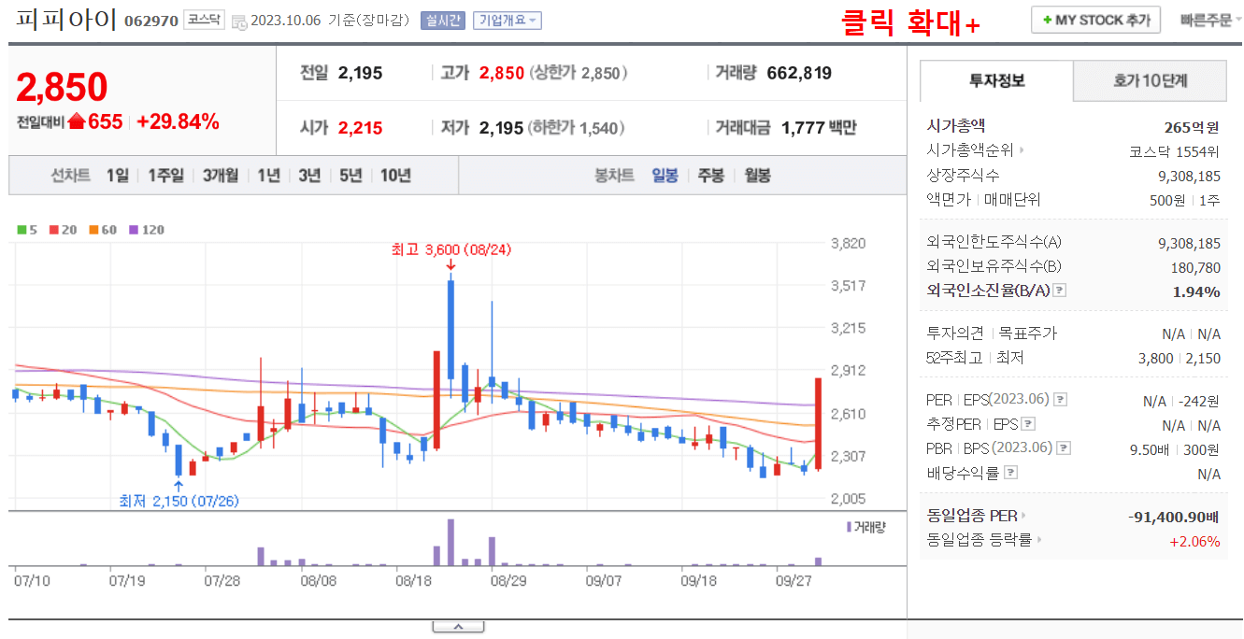Click the 목표주가 link
The image size is (1244, 639).
(1028, 334)
